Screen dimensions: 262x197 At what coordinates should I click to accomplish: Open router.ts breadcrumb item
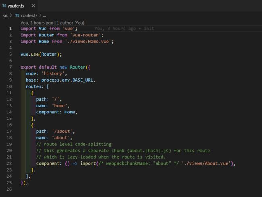pyautogui.click(x=29, y=15)
